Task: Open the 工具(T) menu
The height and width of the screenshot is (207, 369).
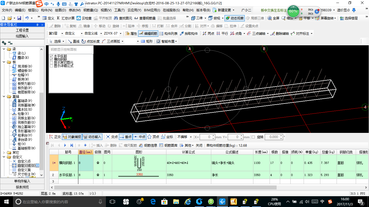Action: click(x=119, y=10)
